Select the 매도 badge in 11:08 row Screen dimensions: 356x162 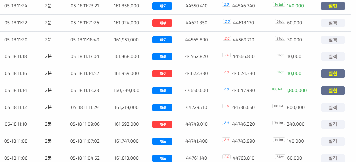click(x=162, y=141)
